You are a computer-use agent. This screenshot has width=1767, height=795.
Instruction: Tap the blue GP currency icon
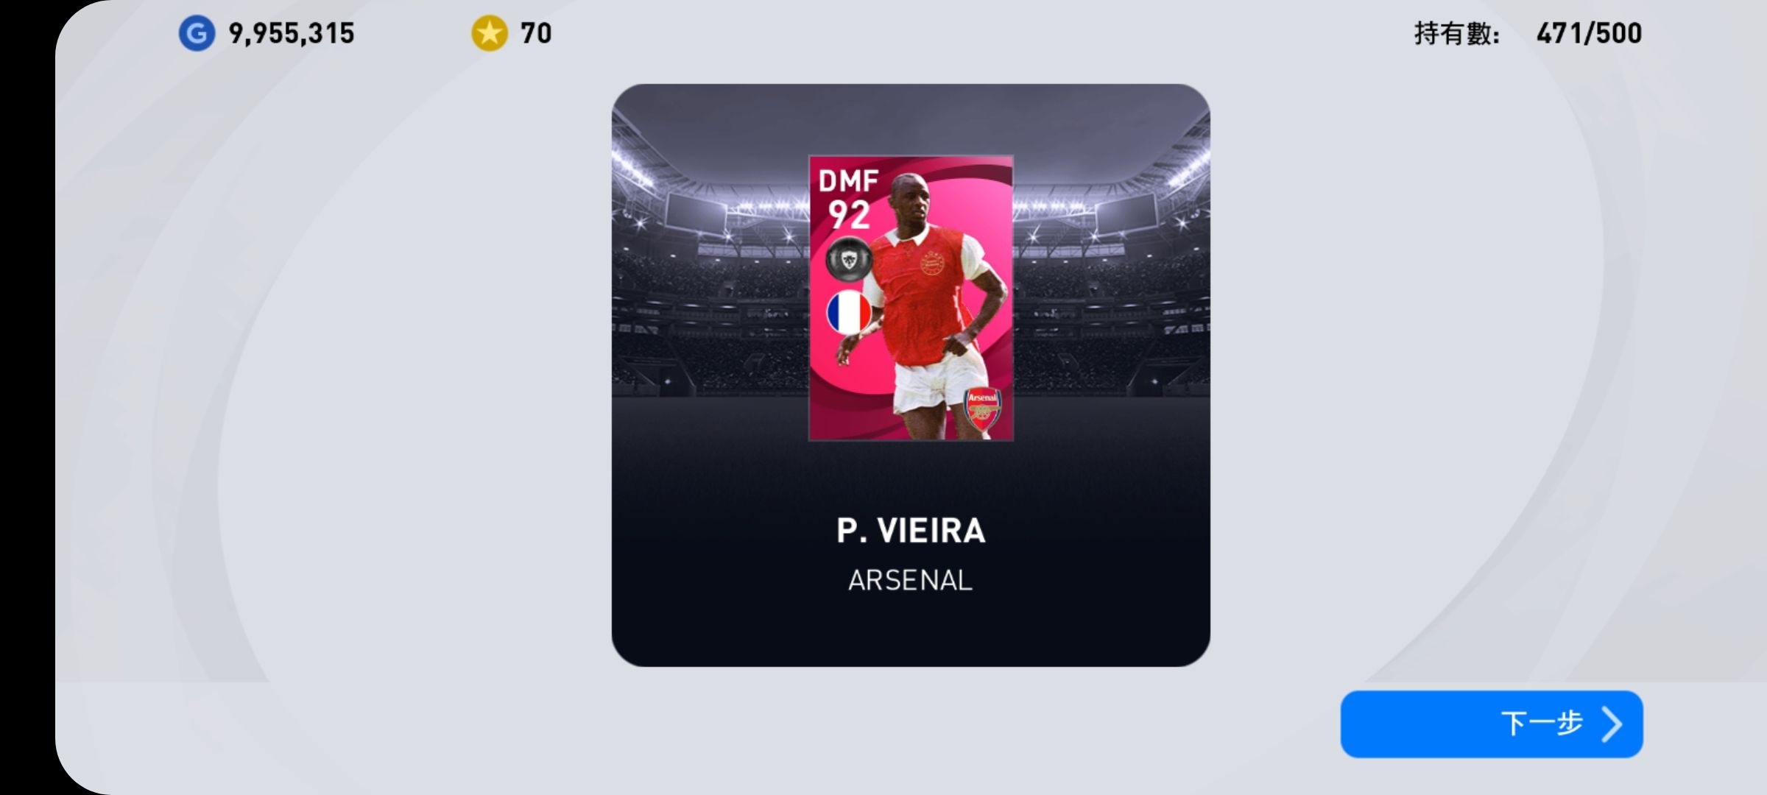tap(197, 33)
